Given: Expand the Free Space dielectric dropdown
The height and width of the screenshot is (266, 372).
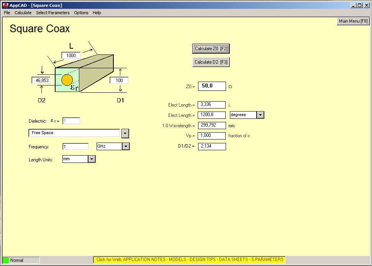Looking at the screenshot, I should coord(125,134).
